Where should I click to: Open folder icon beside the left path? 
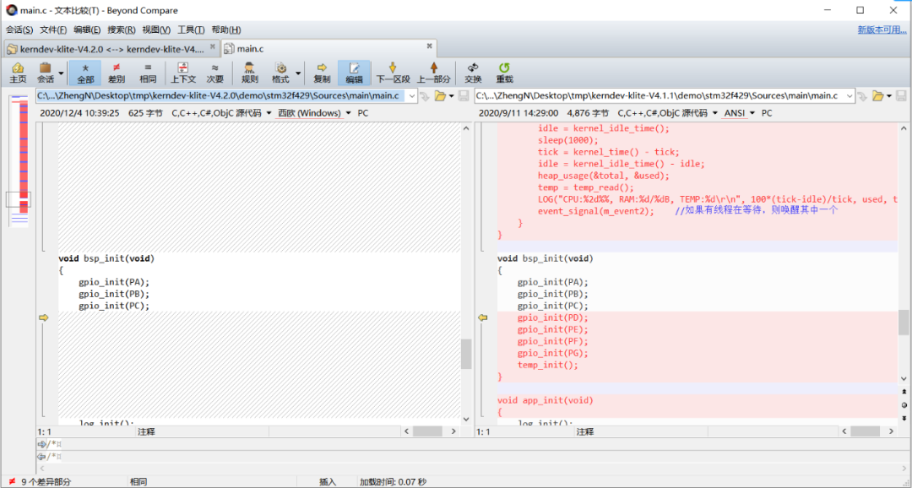pos(440,96)
